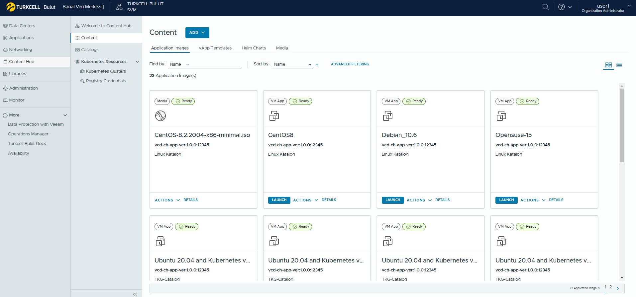View DETAILS of Opensuse-15 card
The height and width of the screenshot is (297, 636).
[x=556, y=200]
